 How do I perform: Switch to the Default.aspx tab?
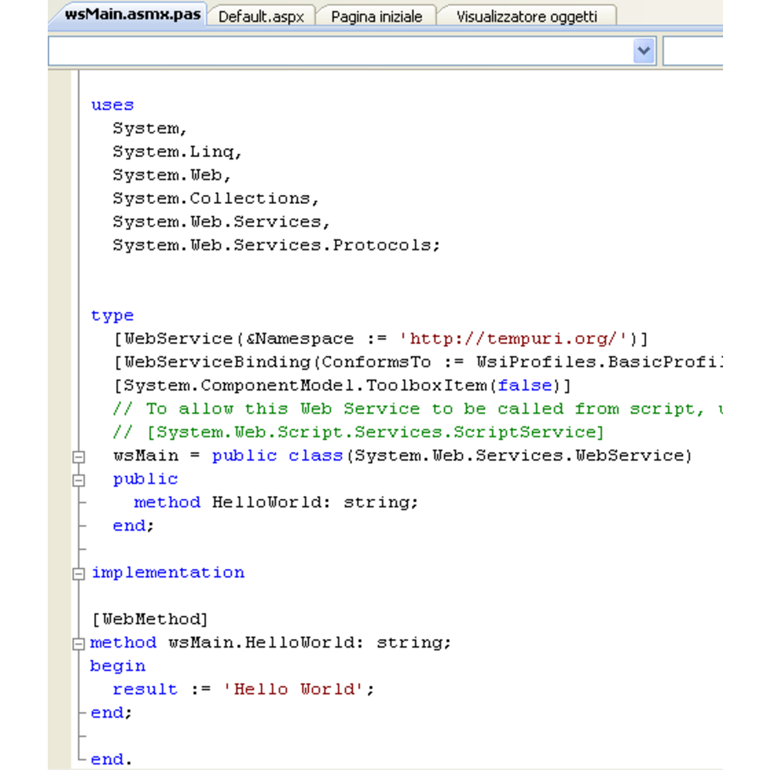pyautogui.click(x=263, y=15)
